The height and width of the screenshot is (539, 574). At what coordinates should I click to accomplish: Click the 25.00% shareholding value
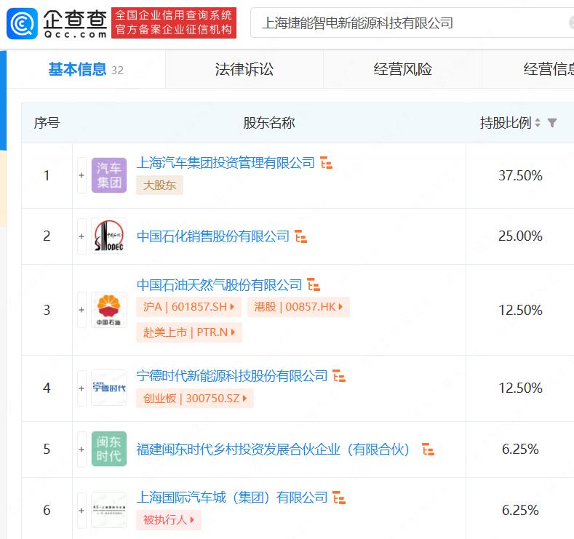click(x=520, y=236)
